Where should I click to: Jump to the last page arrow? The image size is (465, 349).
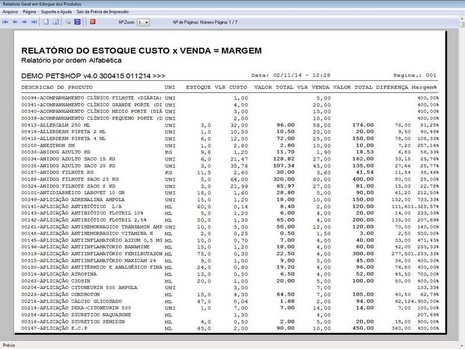pyautogui.click(x=34, y=22)
